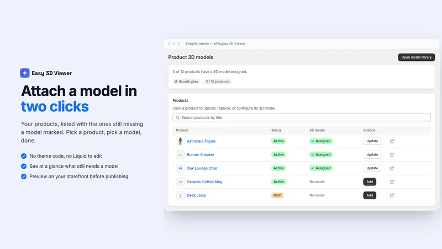
Task: Open the Oak Lounge Chair product link
Action: tap(202, 168)
